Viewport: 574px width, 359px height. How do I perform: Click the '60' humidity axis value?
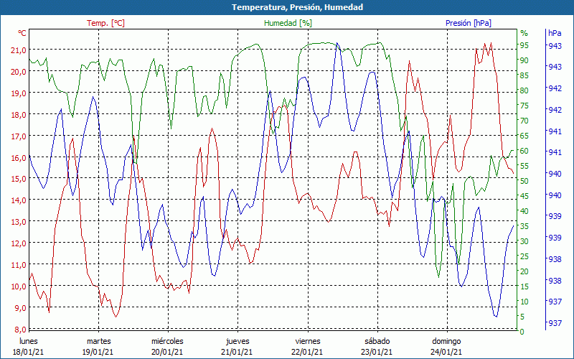524,151
